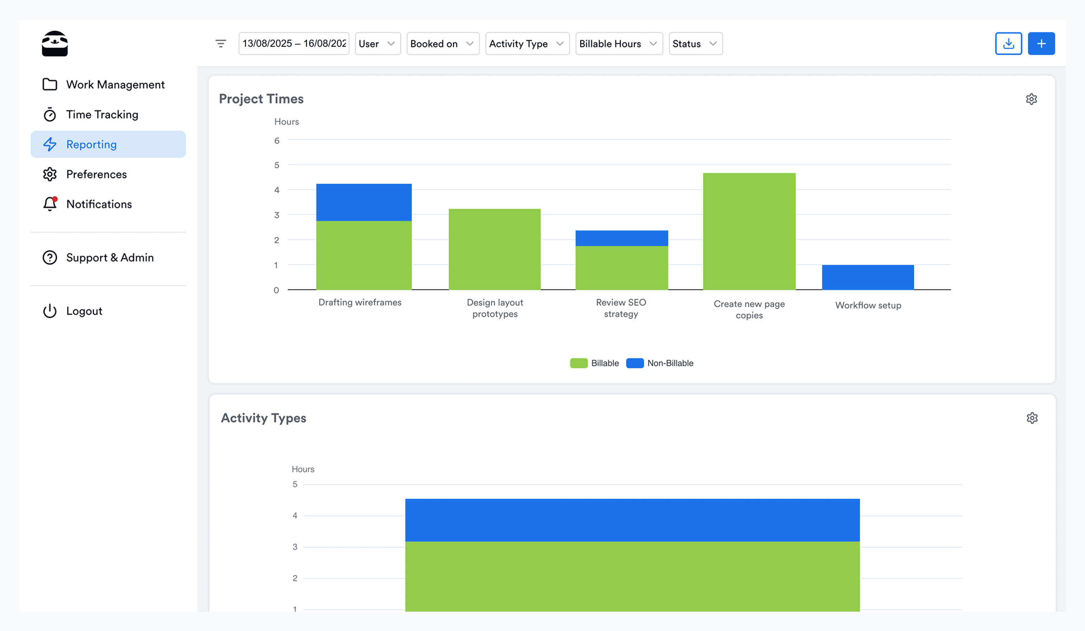Toggle the Non-Billable legend item
Screen dimensions: 1085x631
(x=660, y=362)
